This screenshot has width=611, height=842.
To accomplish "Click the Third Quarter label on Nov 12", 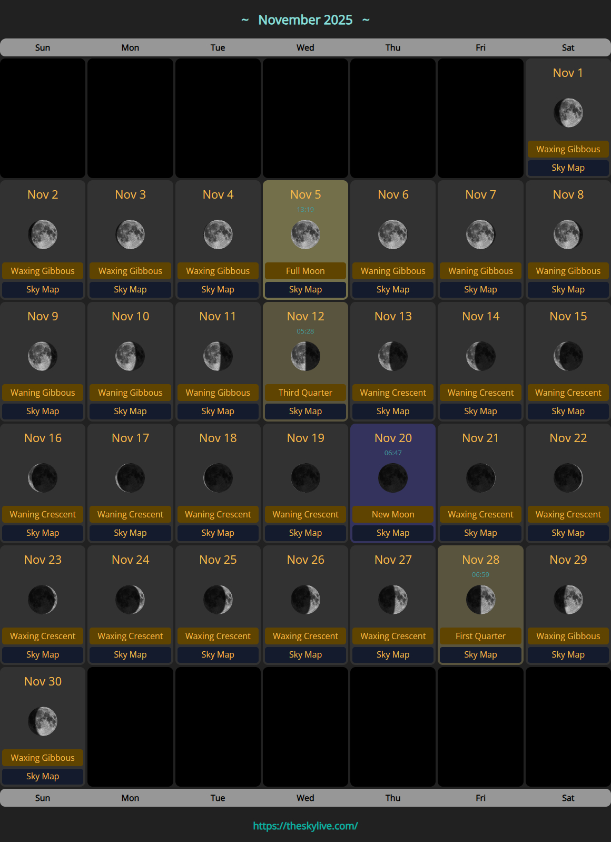I will point(305,393).
